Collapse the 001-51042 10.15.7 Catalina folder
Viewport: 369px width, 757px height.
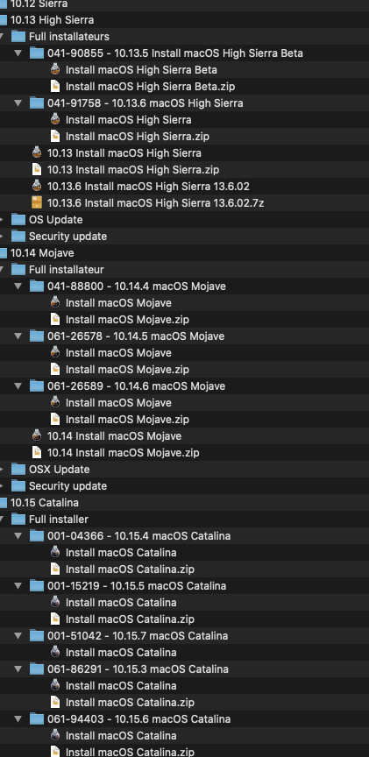click(x=18, y=636)
